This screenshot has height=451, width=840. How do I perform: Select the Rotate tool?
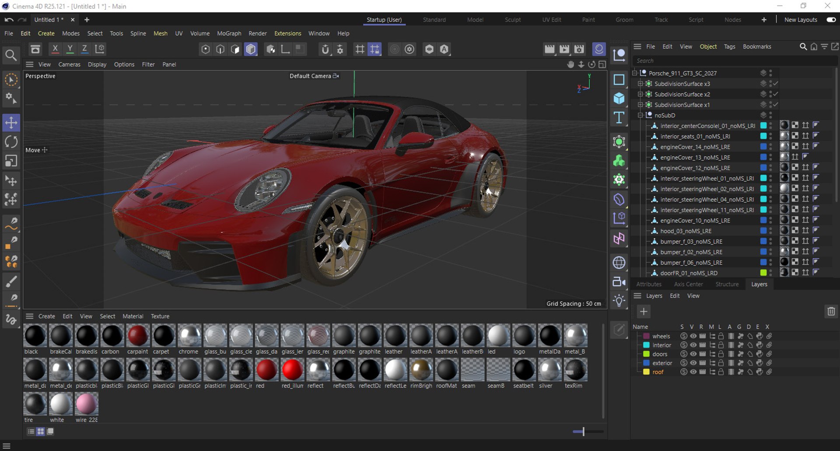pos(11,142)
